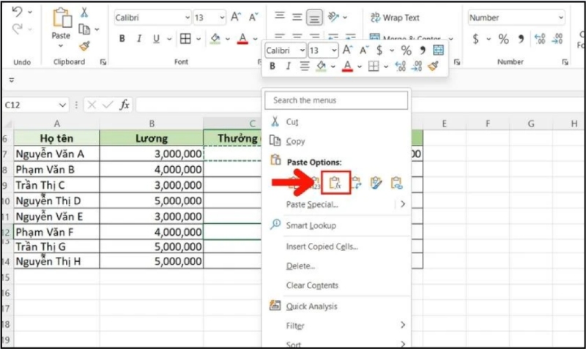Choose Clear Contents in the context menu

click(x=312, y=285)
